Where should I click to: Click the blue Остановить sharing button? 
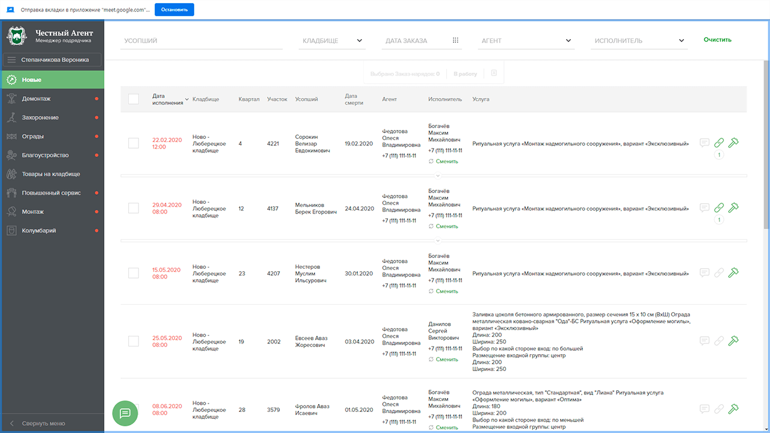tap(174, 10)
